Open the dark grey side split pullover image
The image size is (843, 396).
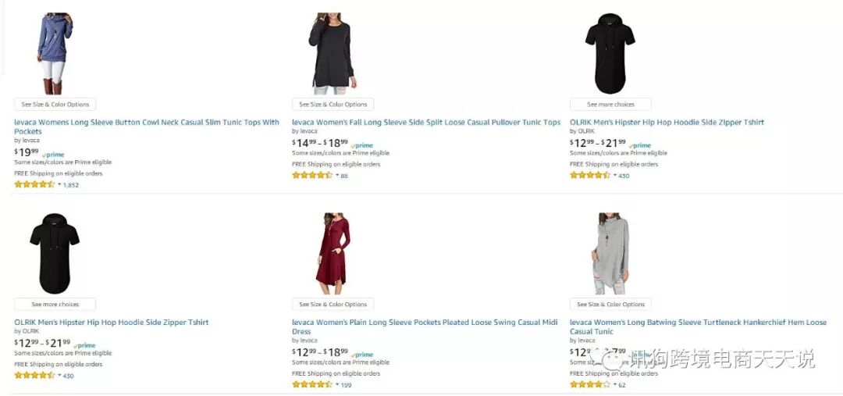click(333, 54)
